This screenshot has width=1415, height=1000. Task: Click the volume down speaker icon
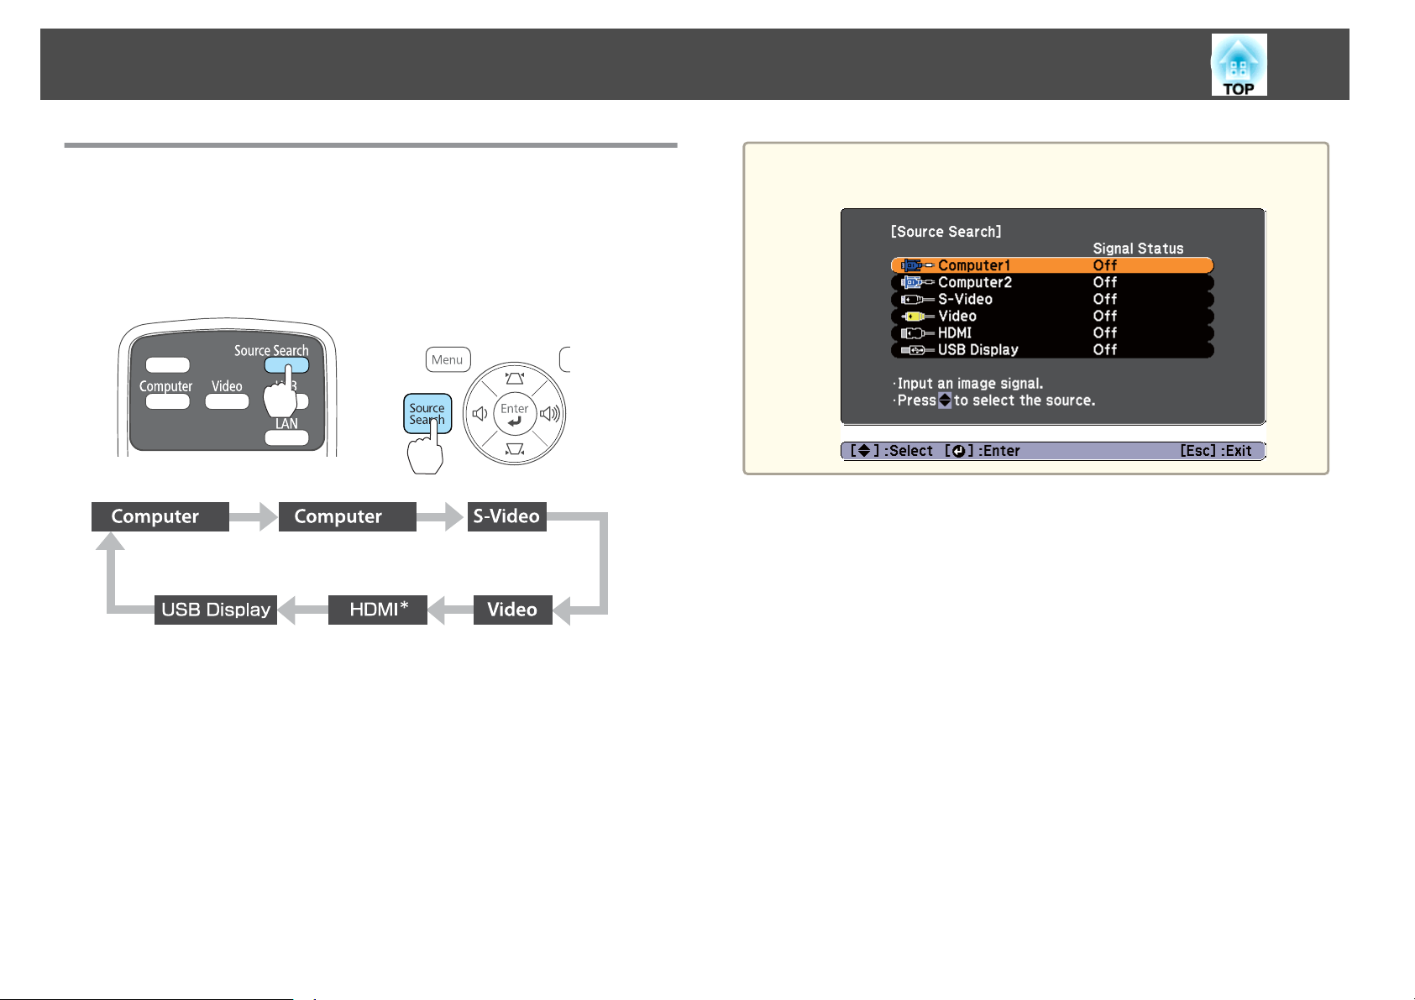(x=480, y=414)
